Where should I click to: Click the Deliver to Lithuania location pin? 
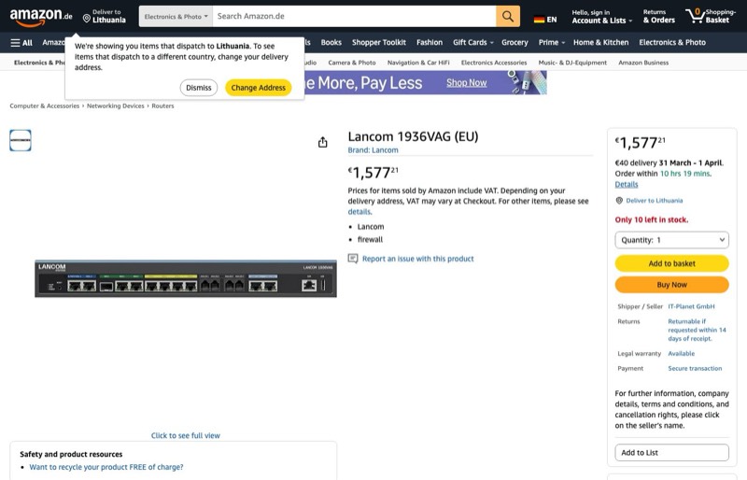coord(87,19)
